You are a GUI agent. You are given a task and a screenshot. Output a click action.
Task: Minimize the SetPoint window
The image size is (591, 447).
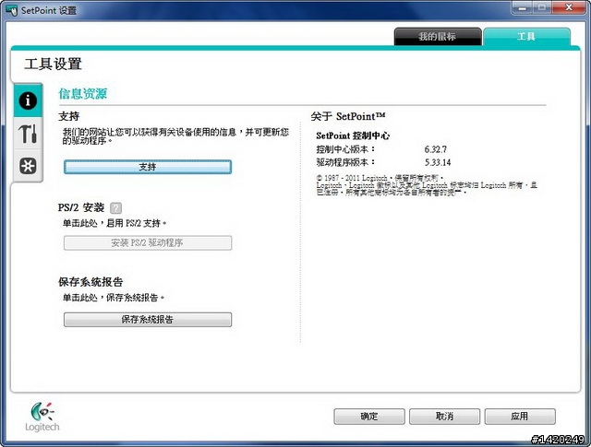[523, 8]
